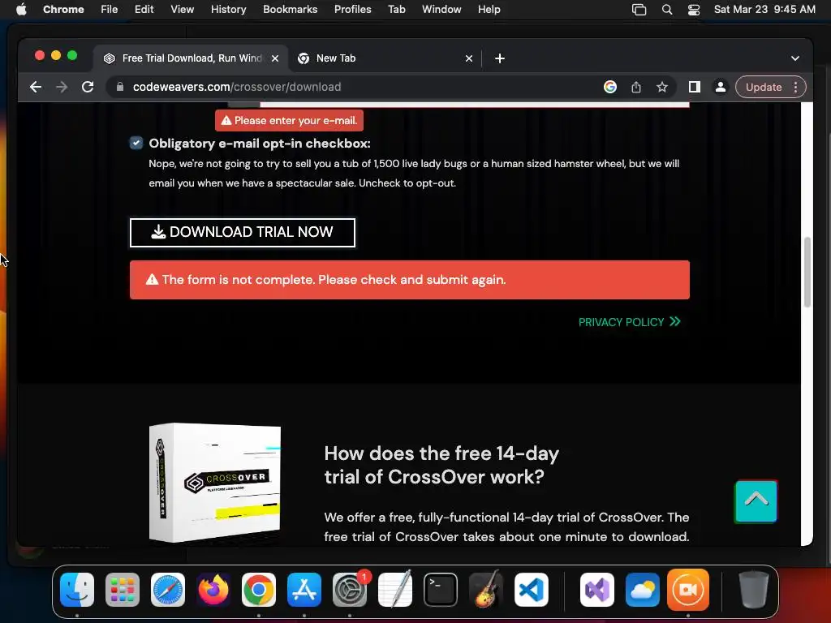Open the File menu
This screenshot has height=623, width=831.
(110, 9)
